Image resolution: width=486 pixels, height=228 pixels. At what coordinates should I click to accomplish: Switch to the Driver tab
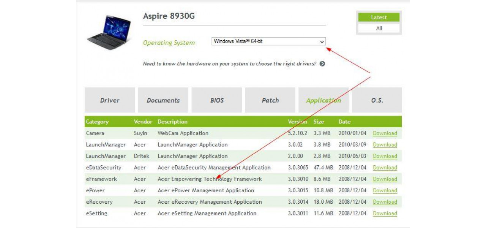pyautogui.click(x=110, y=100)
